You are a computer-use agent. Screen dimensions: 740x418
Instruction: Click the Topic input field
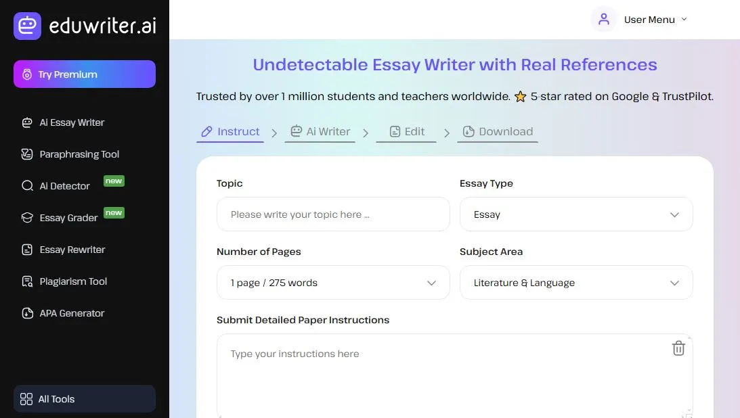333,214
